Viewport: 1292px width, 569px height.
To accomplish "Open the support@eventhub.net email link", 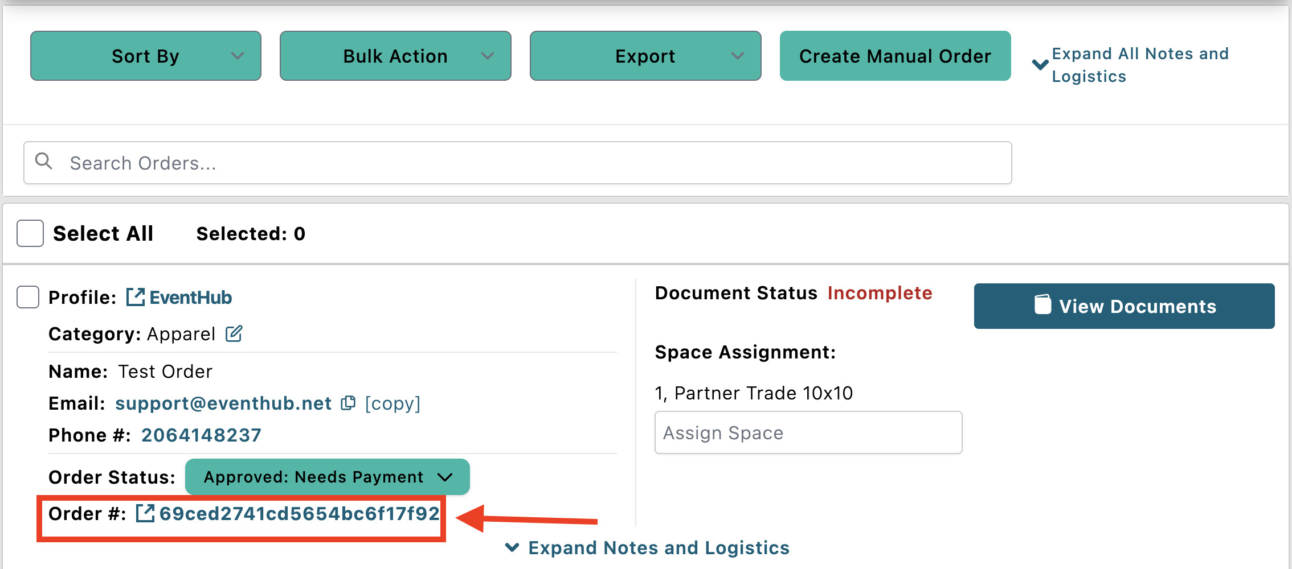I will tap(223, 403).
